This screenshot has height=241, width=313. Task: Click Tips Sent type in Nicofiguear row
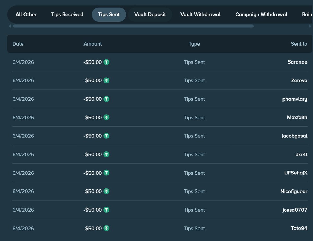tap(194, 191)
